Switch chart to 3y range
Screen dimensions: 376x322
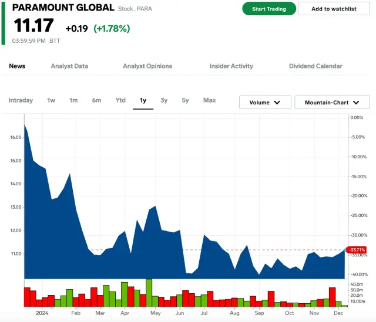coord(164,100)
